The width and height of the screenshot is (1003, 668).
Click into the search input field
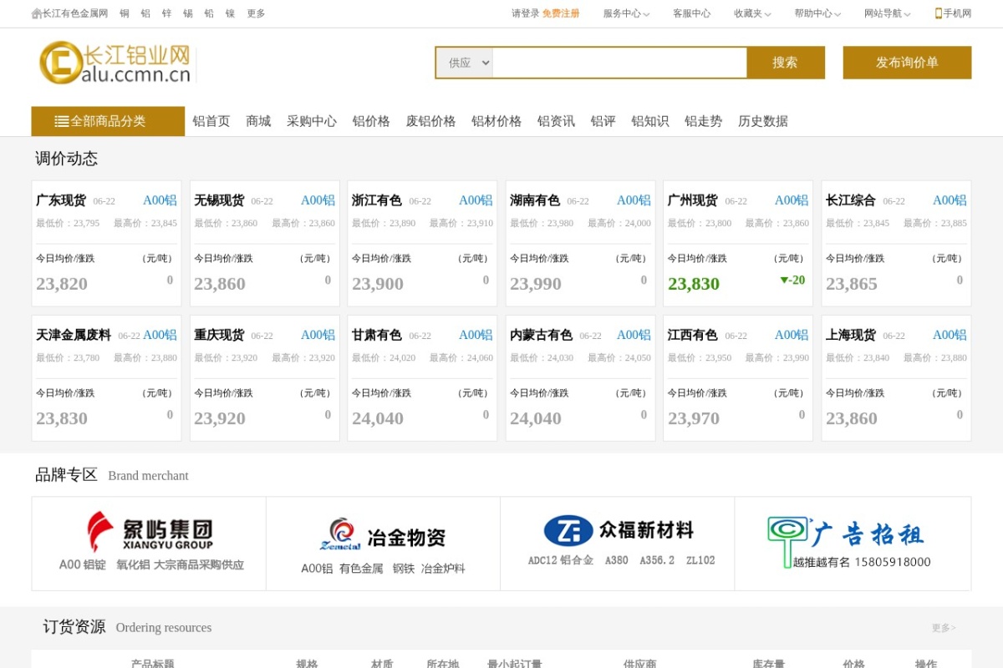619,63
